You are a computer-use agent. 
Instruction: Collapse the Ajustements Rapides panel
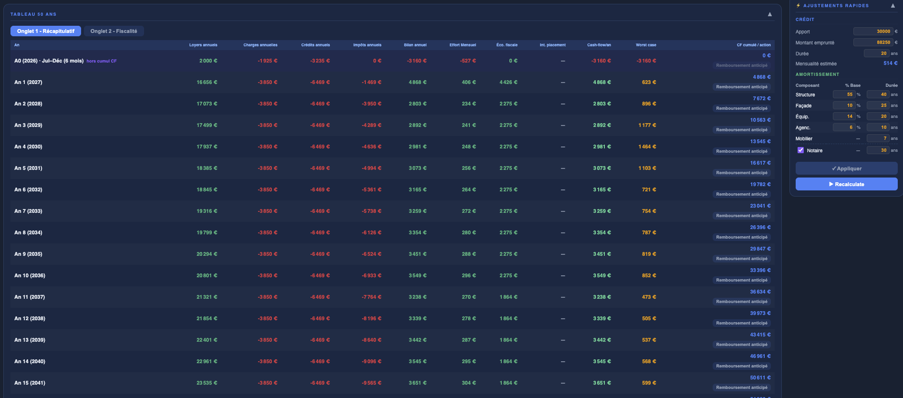point(893,6)
